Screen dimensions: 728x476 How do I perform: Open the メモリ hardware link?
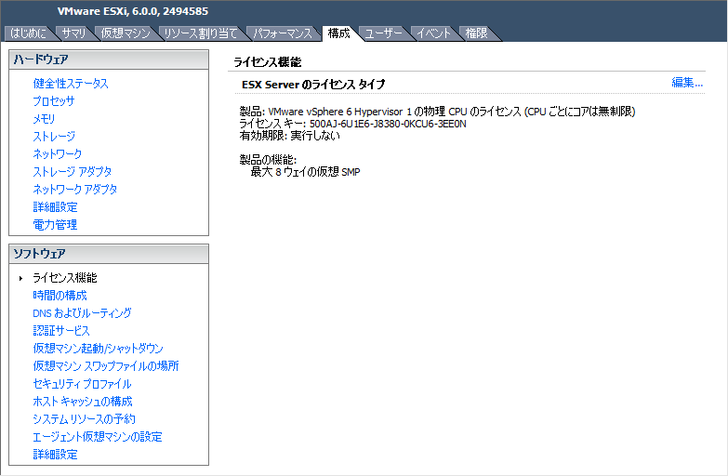point(44,119)
